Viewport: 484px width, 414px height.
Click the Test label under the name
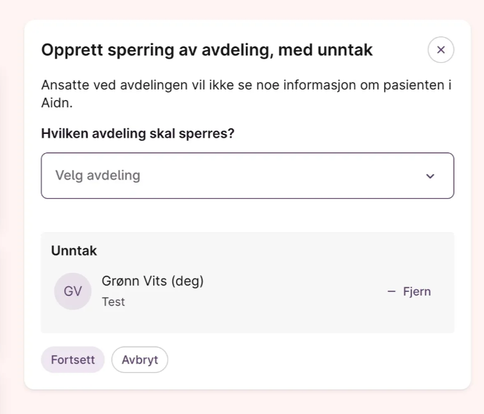click(114, 302)
